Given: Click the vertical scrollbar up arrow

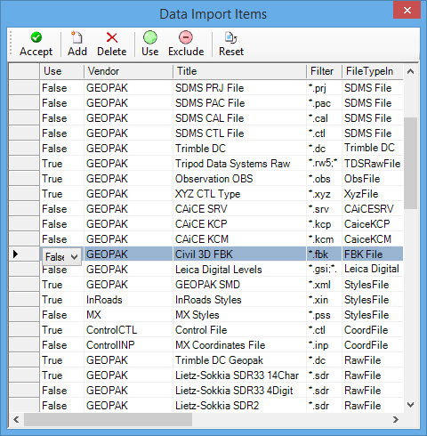Looking at the screenshot, I should pyautogui.click(x=411, y=71).
